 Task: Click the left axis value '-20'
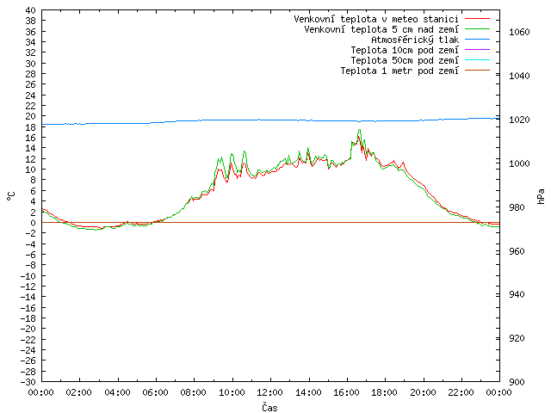coord(28,329)
